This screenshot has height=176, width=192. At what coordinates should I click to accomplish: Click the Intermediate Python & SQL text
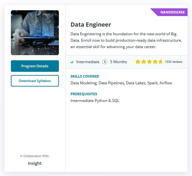tap(95, 101)
